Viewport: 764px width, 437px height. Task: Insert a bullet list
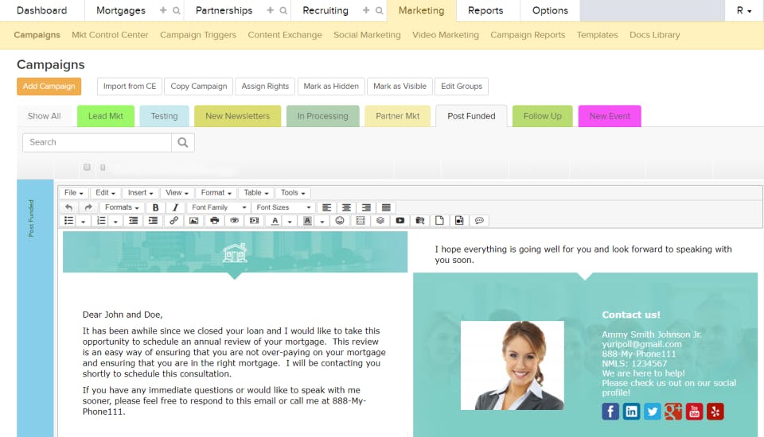click(x=68, y=220)
